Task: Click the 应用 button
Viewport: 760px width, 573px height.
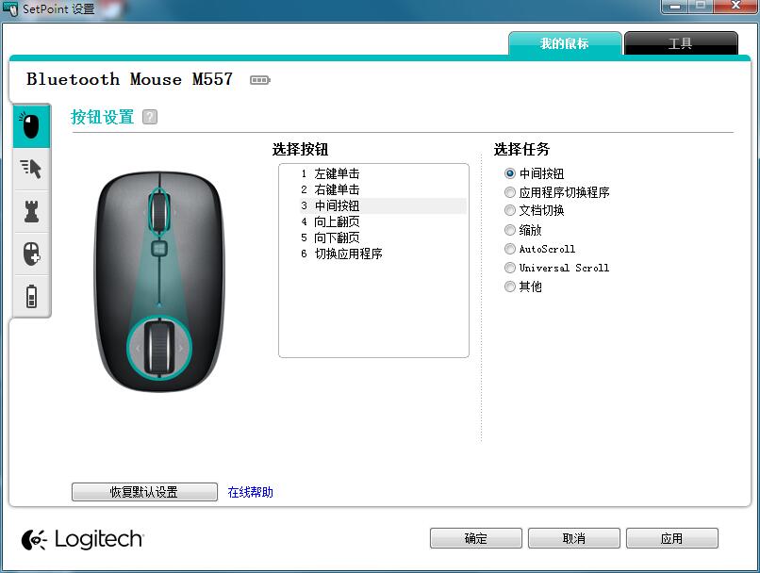Action: (x=671, y=538)
